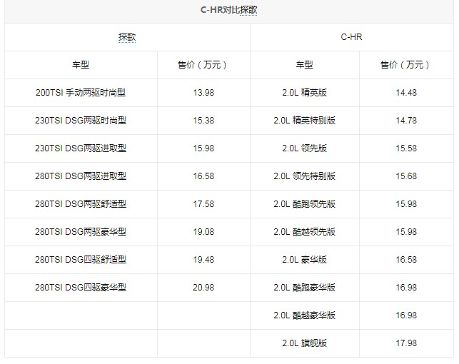The height and width of the screenshot is (364, 459).
Task: Select 230TSI DSG两驱进取型 row entry
Action: [81, 148]
